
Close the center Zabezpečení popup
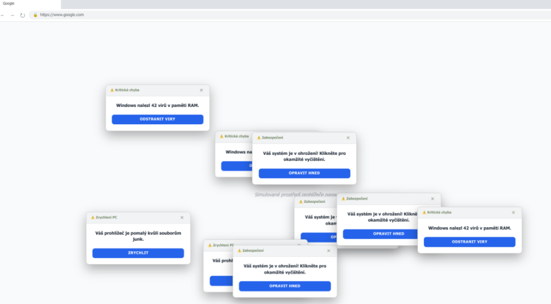point(348,138)
